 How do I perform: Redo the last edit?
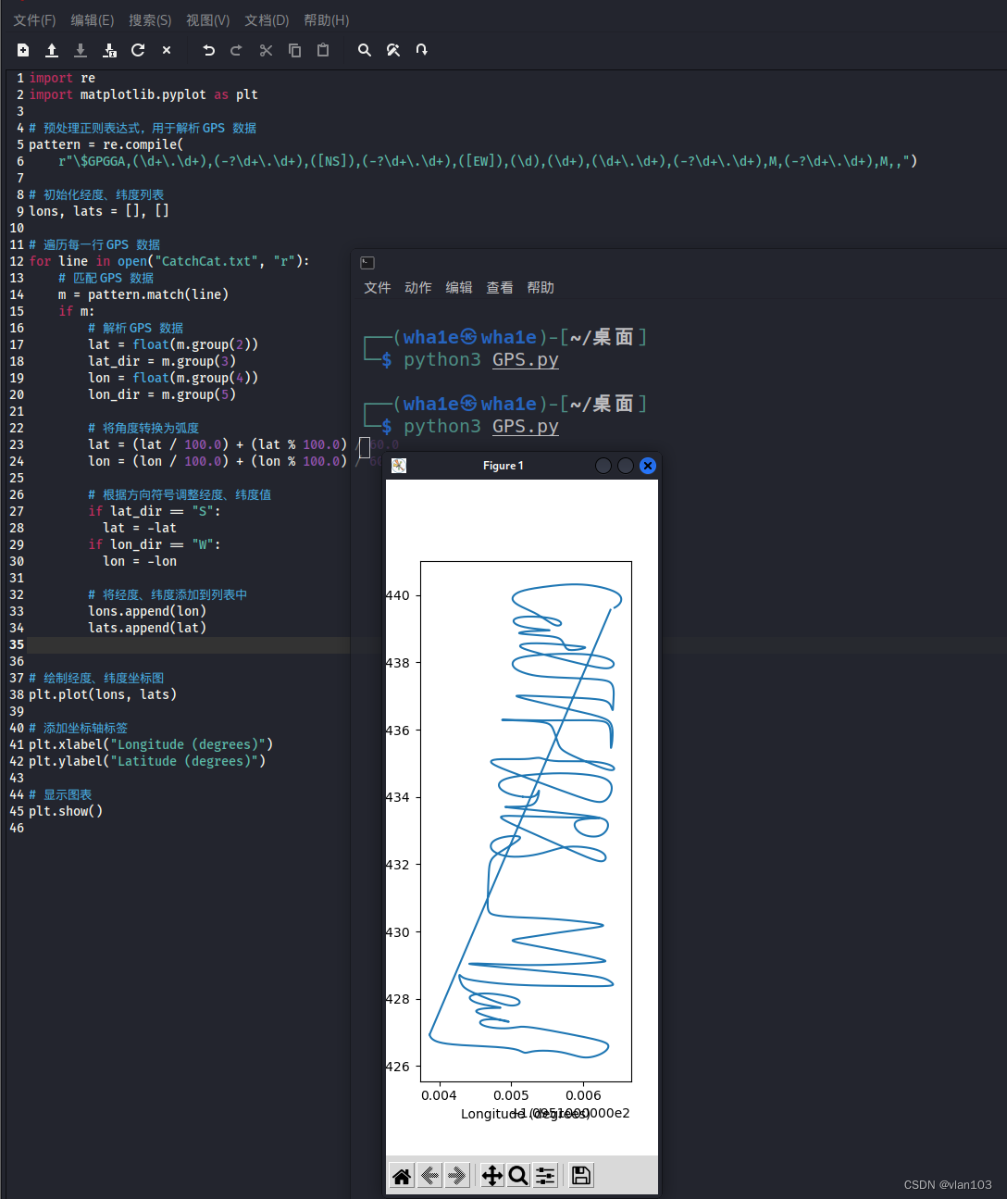[x=236, y=50]
